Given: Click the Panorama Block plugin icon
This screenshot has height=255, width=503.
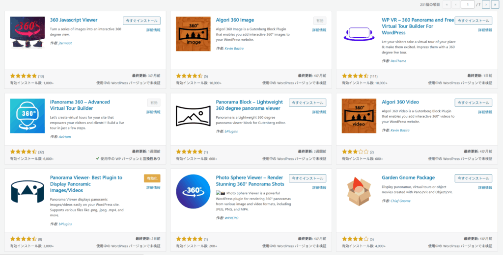Looking at the screenshot, I should coord(193,116).
